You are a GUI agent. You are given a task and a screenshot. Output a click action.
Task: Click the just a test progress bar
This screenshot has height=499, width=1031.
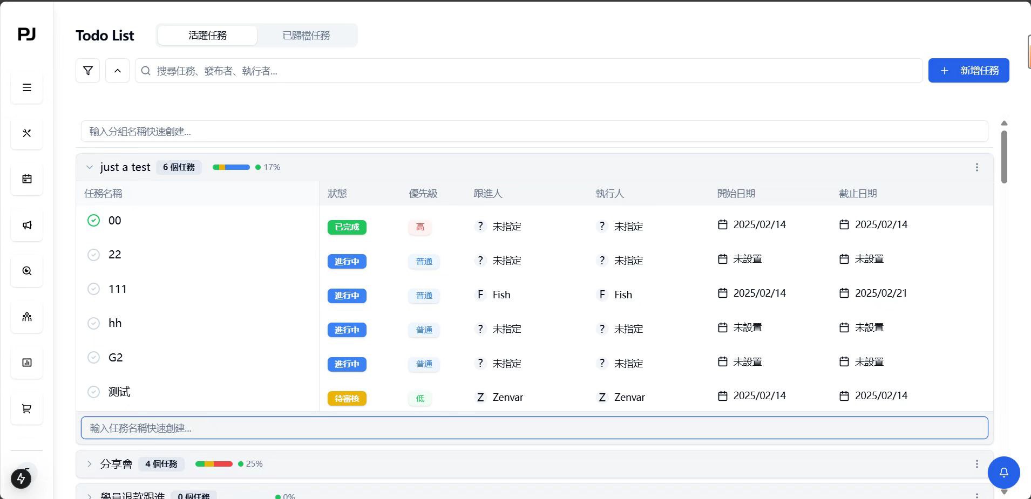pos(231,167)
